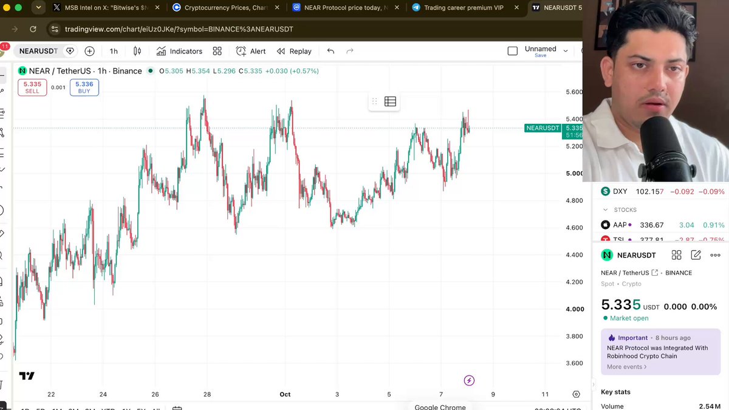Viewport: 729px width, 410px height.
Task: Click the add symbol plus icon
Action: (89, 51)
